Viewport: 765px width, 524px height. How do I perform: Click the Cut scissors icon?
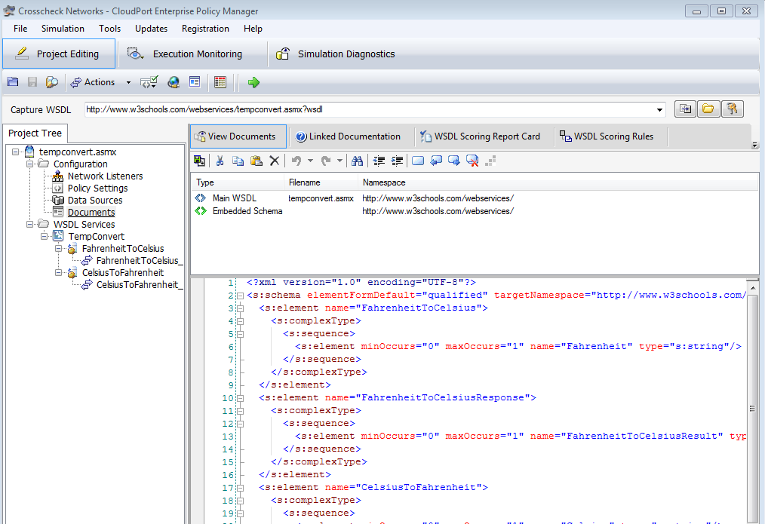pyautogui.click(x=220, y=161)
